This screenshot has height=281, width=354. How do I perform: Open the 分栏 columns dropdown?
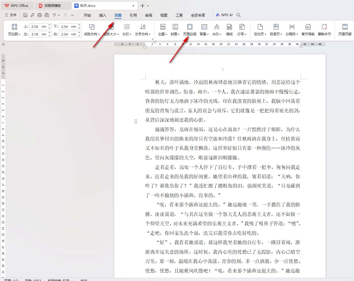[x=127, y=30]
